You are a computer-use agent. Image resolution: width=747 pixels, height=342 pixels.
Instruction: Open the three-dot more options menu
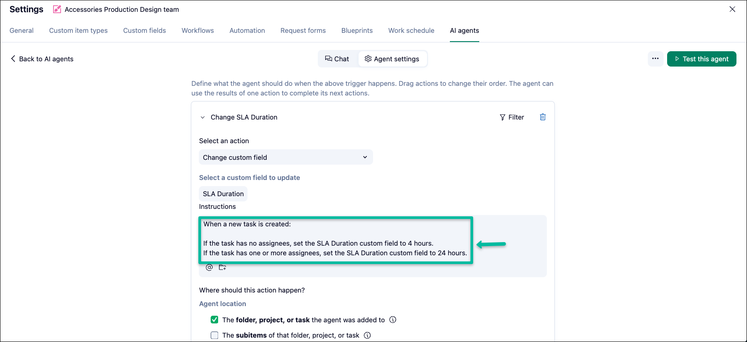pos(655,59)
